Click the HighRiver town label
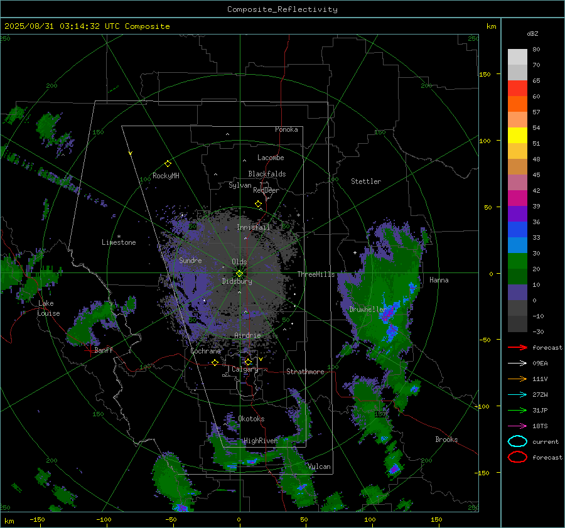Screen dimensions: 565x528 pos(261,441)
